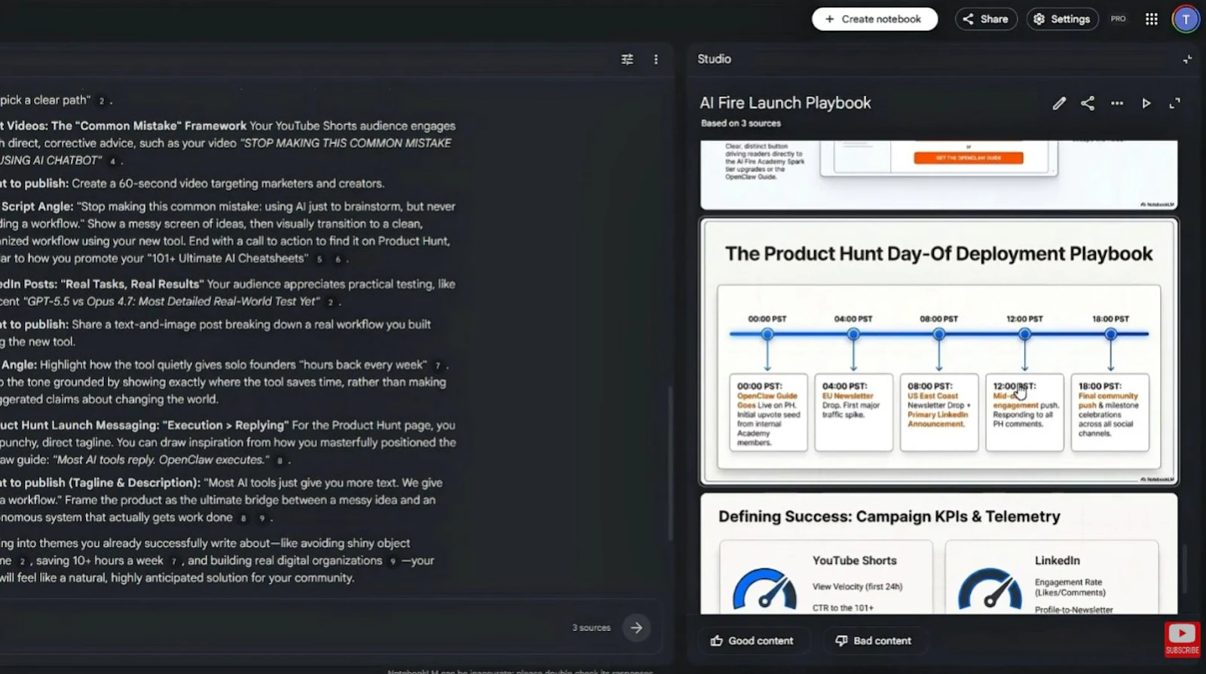The height and width of the screenshot is (674, 1206).
Task: Click the 08:00 PST timeline marker
Action: pos(938,334)
